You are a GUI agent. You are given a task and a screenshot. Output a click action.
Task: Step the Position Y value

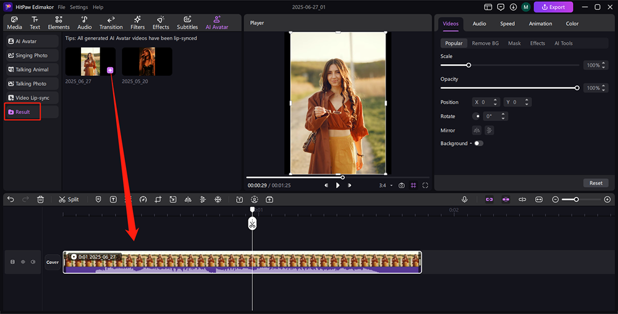coord(527,102)
